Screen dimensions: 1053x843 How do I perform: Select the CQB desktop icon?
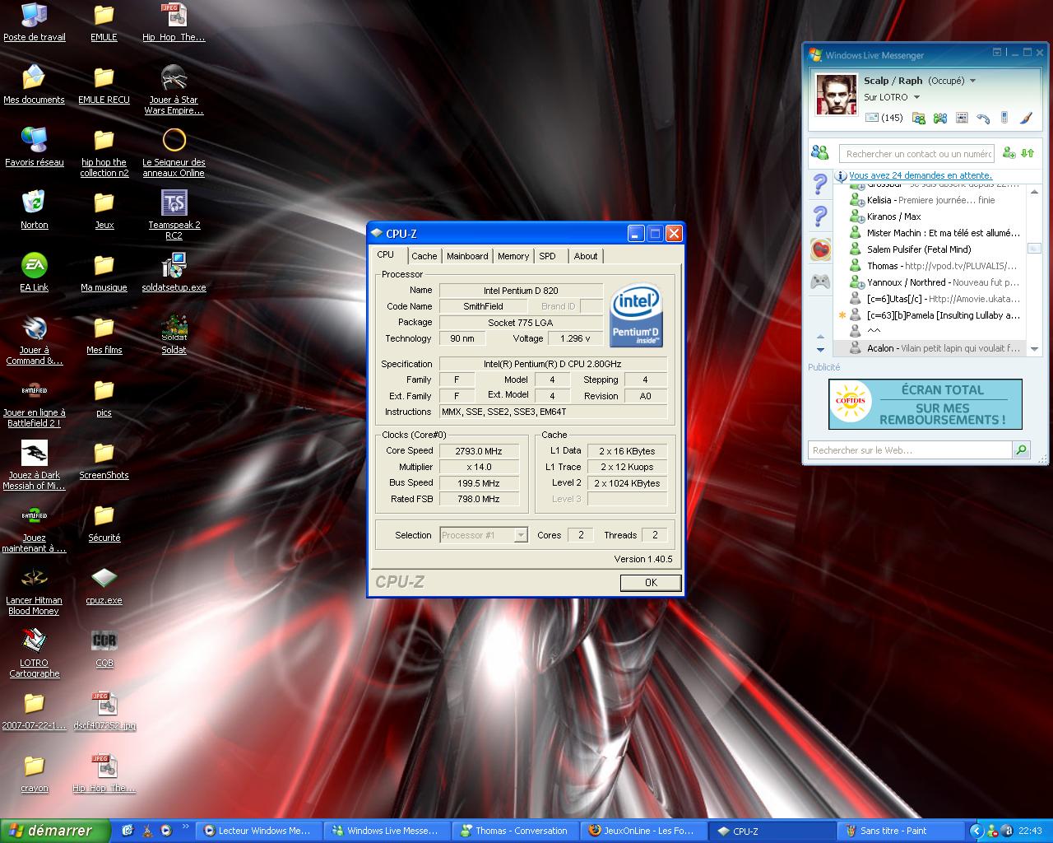[104, 647]
